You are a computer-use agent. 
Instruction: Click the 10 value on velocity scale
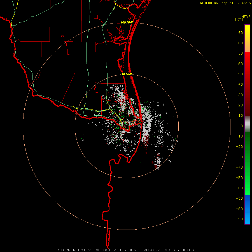pyautogui.click(x=241, y=116)
